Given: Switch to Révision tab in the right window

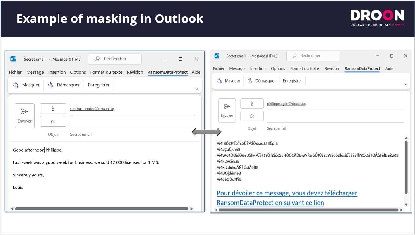Looking at the screenshot, I should tap(332, 69).
